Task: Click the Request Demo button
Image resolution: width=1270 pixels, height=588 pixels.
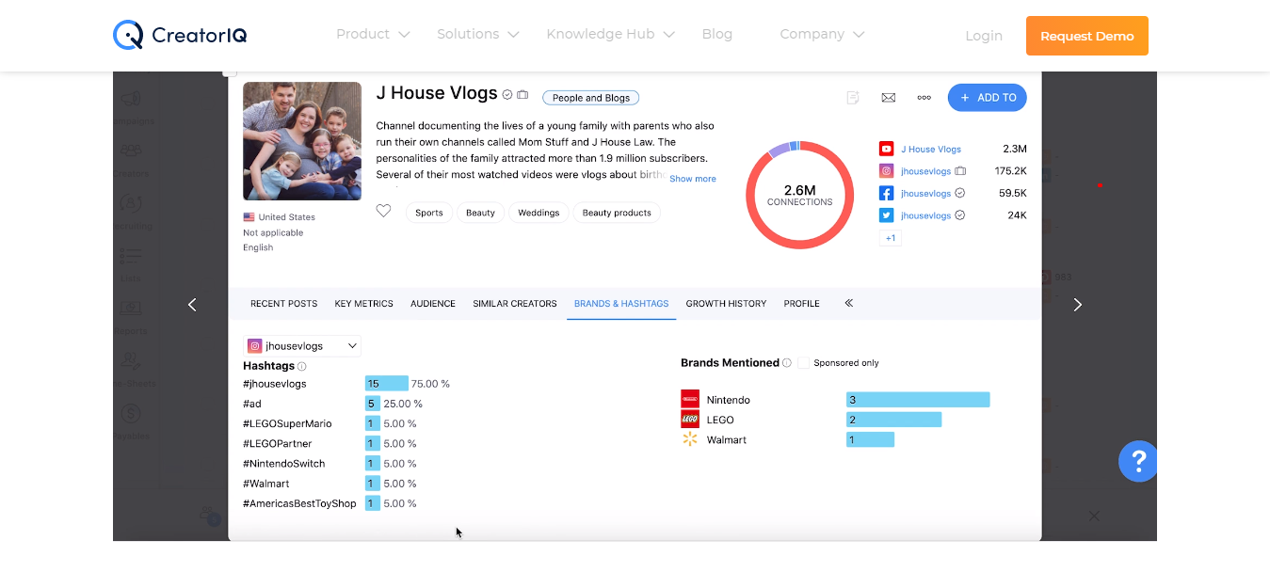Action: pyautogui.click(x=1087, y=36)
